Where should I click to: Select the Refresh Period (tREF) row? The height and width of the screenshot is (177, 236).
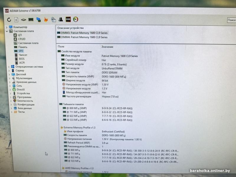click(86, 143)
